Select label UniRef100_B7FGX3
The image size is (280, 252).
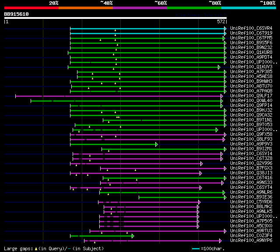251,168
